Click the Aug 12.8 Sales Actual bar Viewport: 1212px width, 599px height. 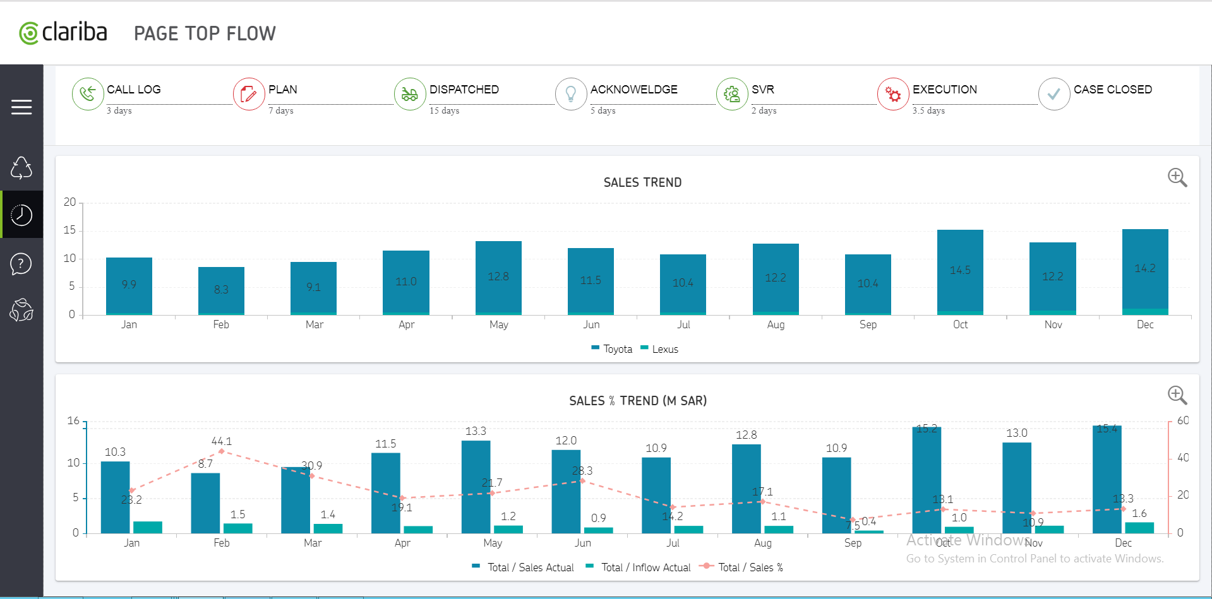(747, 489)
